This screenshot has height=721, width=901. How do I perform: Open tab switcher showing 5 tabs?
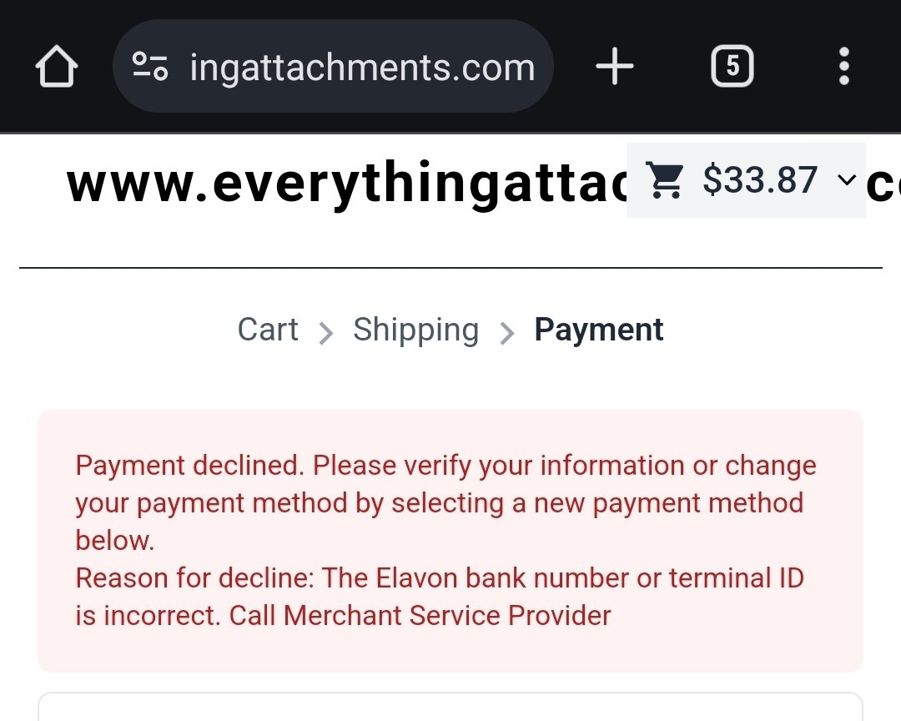point(732,67)
